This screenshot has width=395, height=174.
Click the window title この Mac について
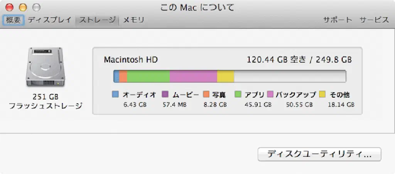[x=197, y=7]
